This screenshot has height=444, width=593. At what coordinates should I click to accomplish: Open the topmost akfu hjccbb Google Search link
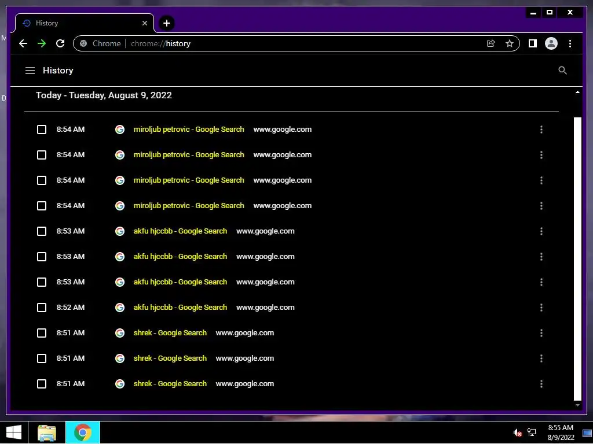coord(180,231)
